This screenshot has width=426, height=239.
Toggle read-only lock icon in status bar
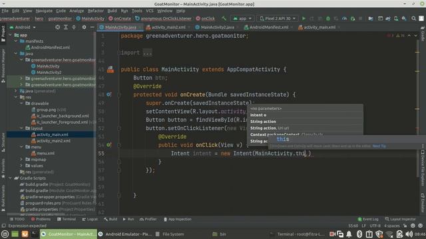[x=405, y=226]
